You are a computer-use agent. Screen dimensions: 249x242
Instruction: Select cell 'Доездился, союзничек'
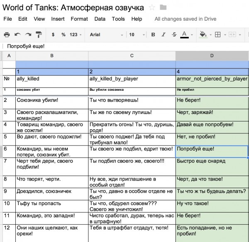click(x=52, y=194)
